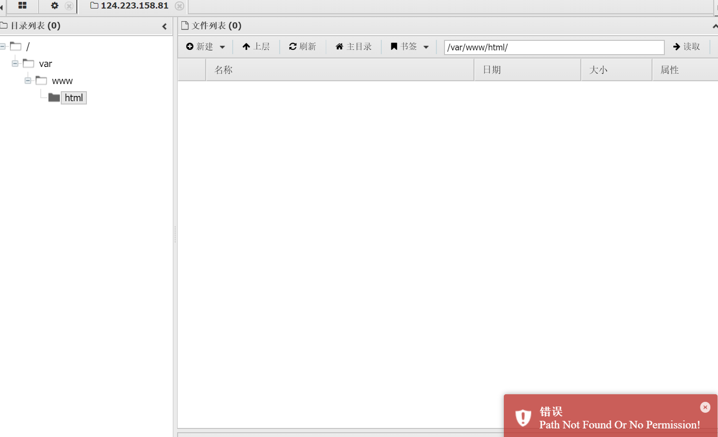Screen dimensions: 718x437
Task: Click the 新建 (New) button
Action: [199, 47]
